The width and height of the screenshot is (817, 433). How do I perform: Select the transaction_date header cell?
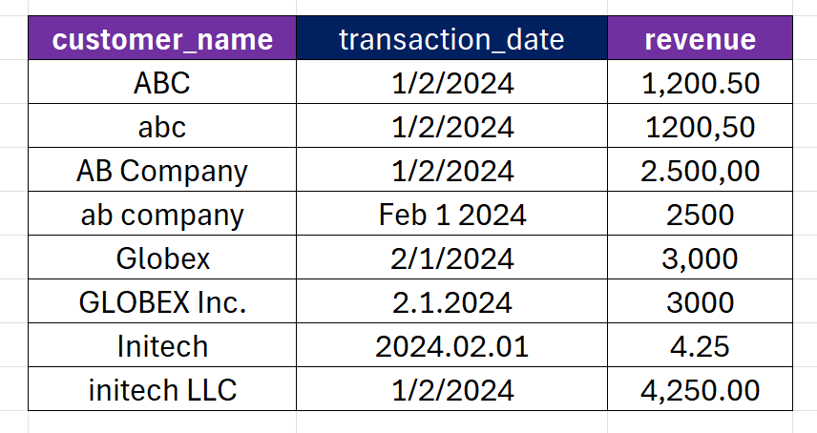[451, 39]
